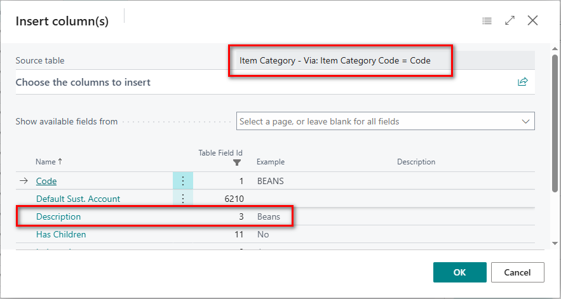561x299 pixels.
Task: Open the Code field link
Action: [46, 181]
